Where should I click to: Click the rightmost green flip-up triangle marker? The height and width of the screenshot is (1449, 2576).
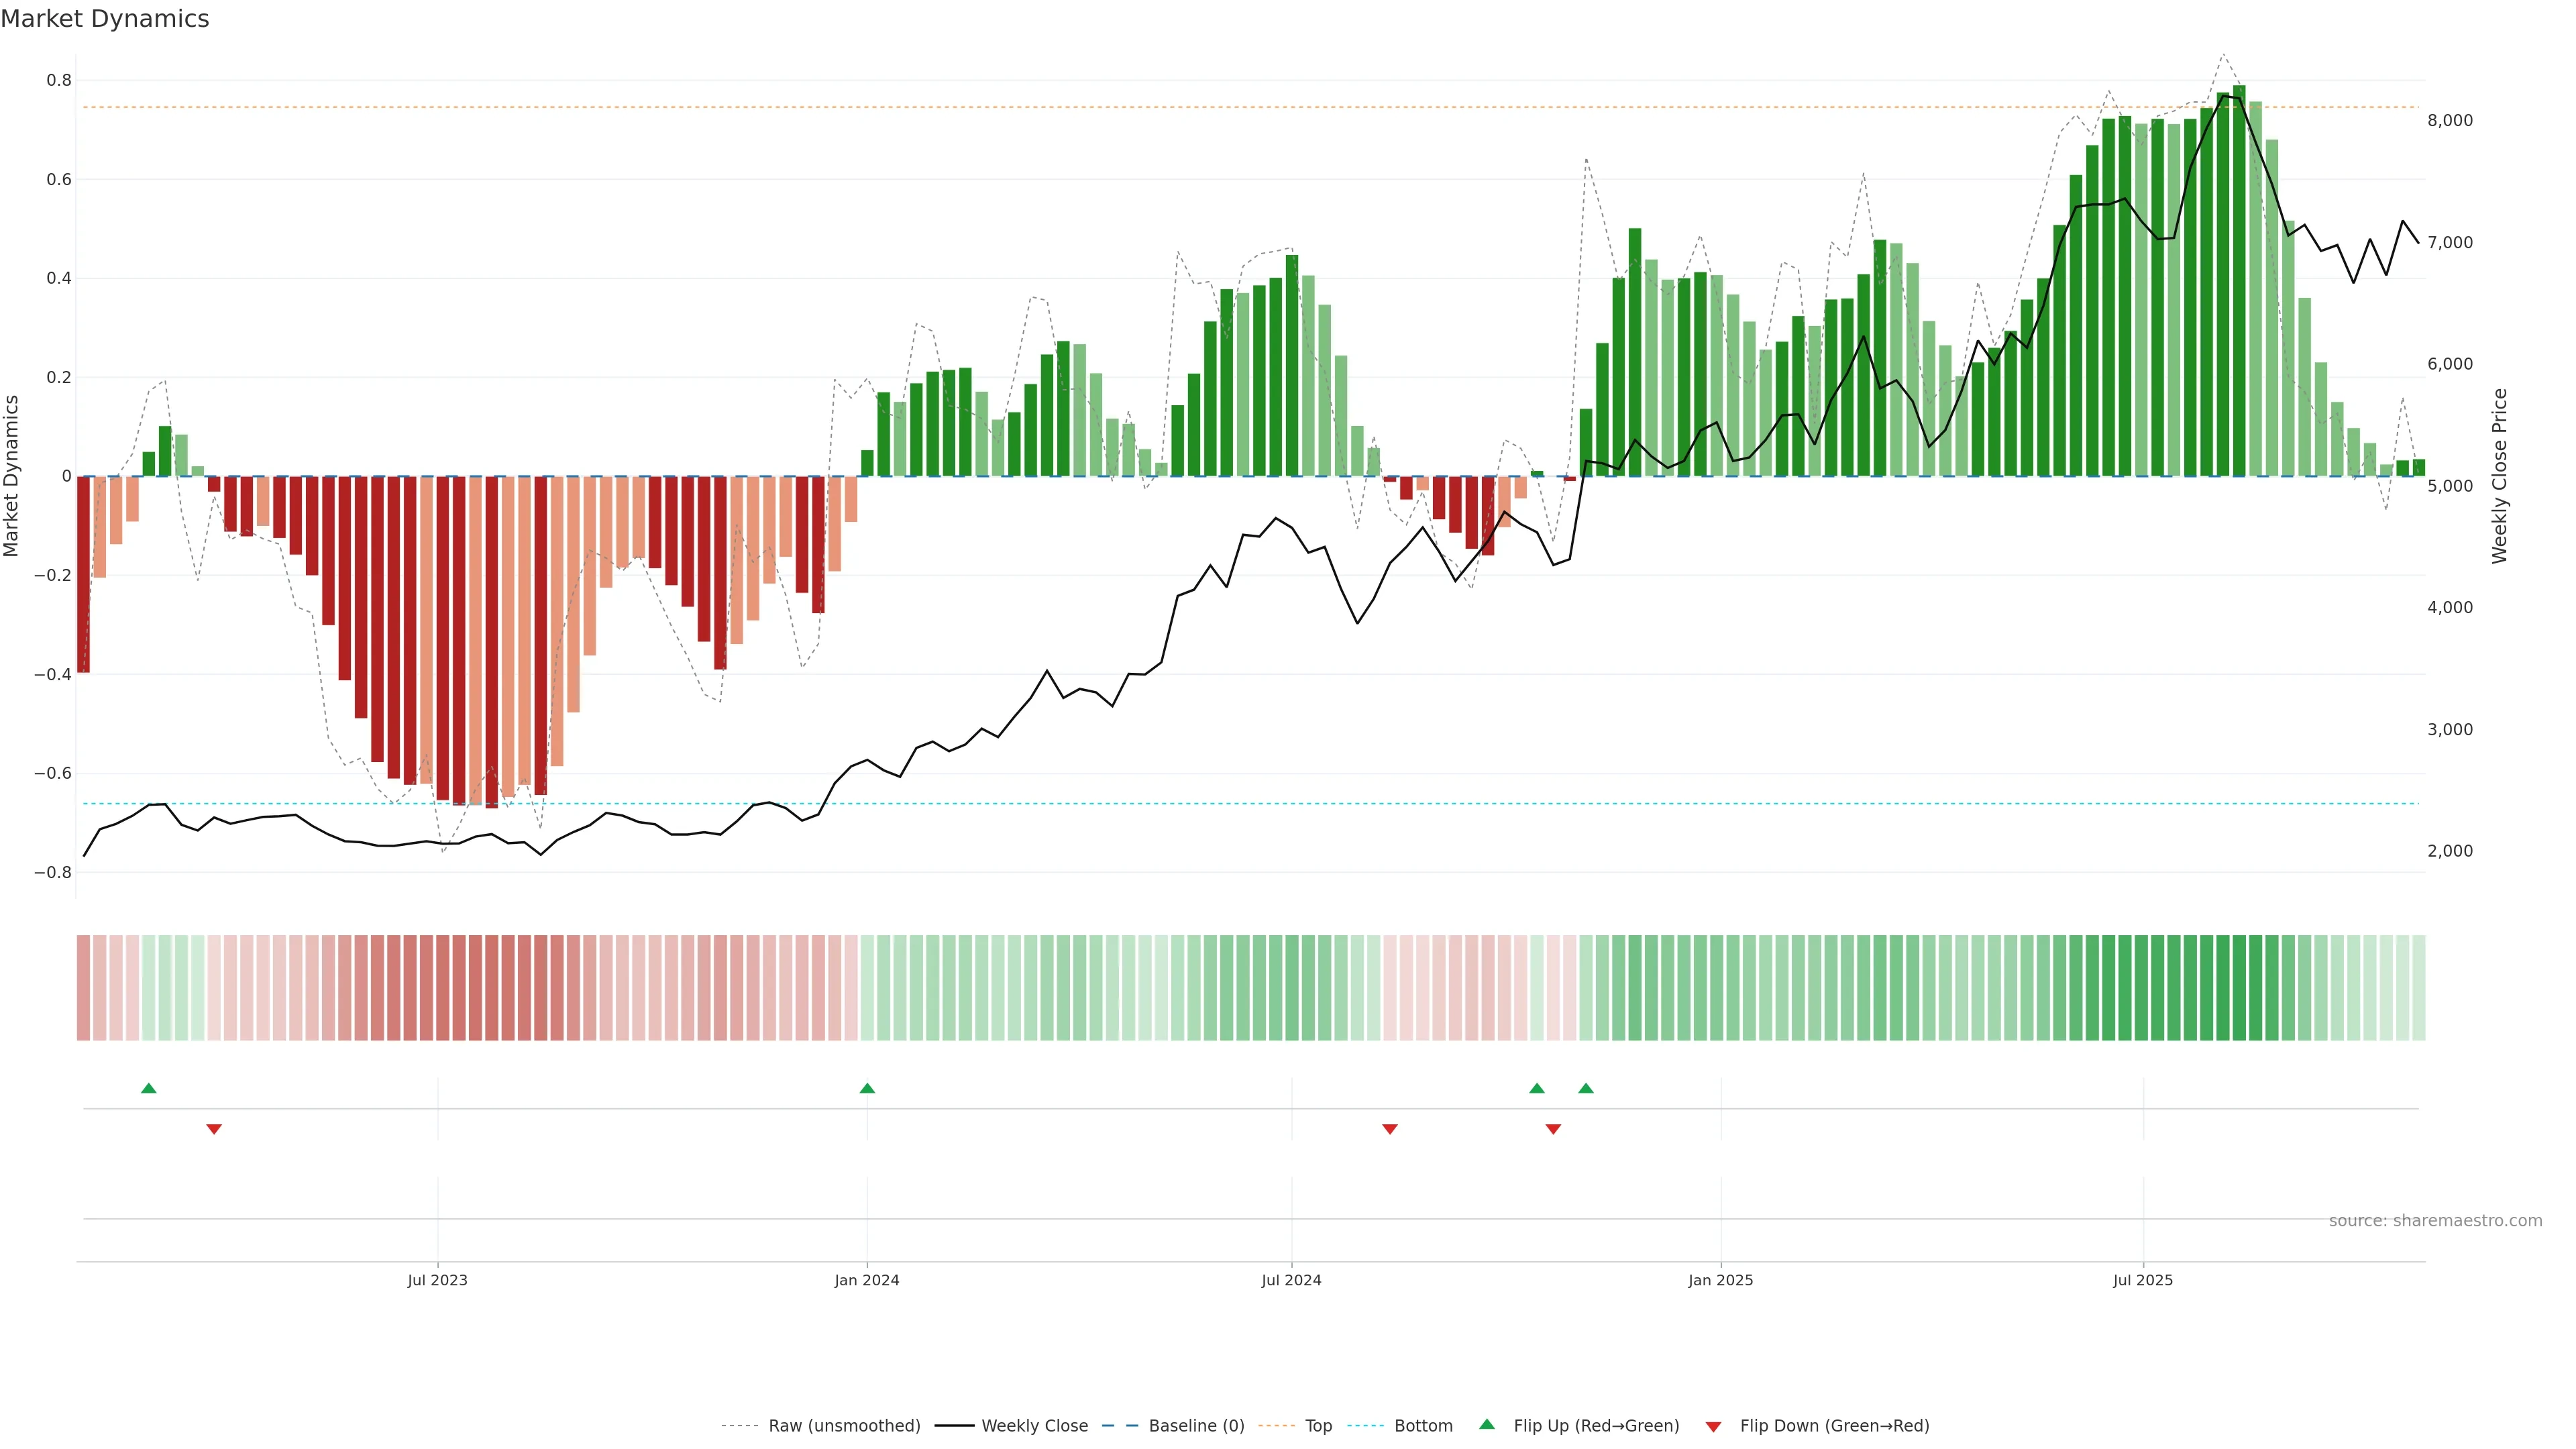tap(1586, 1088)
